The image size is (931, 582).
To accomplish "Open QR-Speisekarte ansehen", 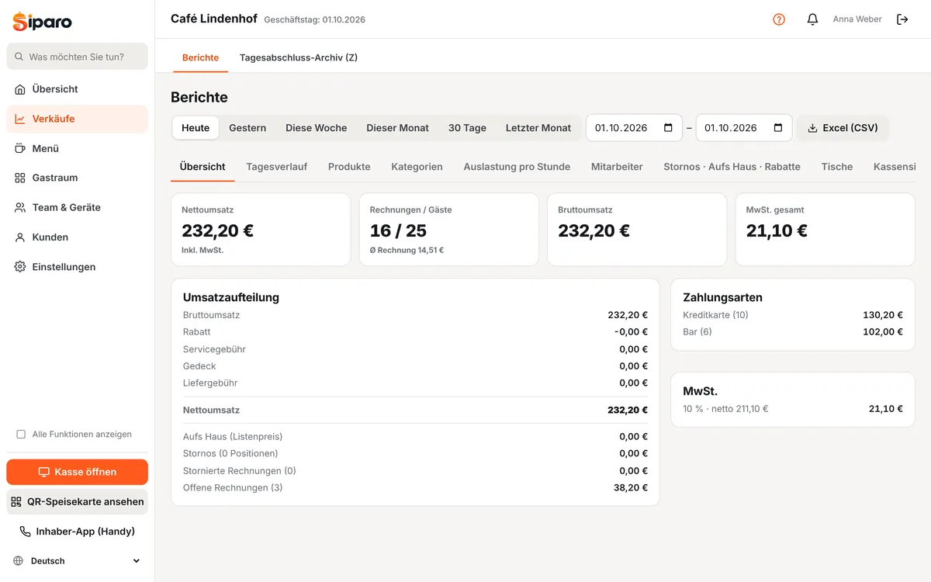I will [x=77, y=501].
